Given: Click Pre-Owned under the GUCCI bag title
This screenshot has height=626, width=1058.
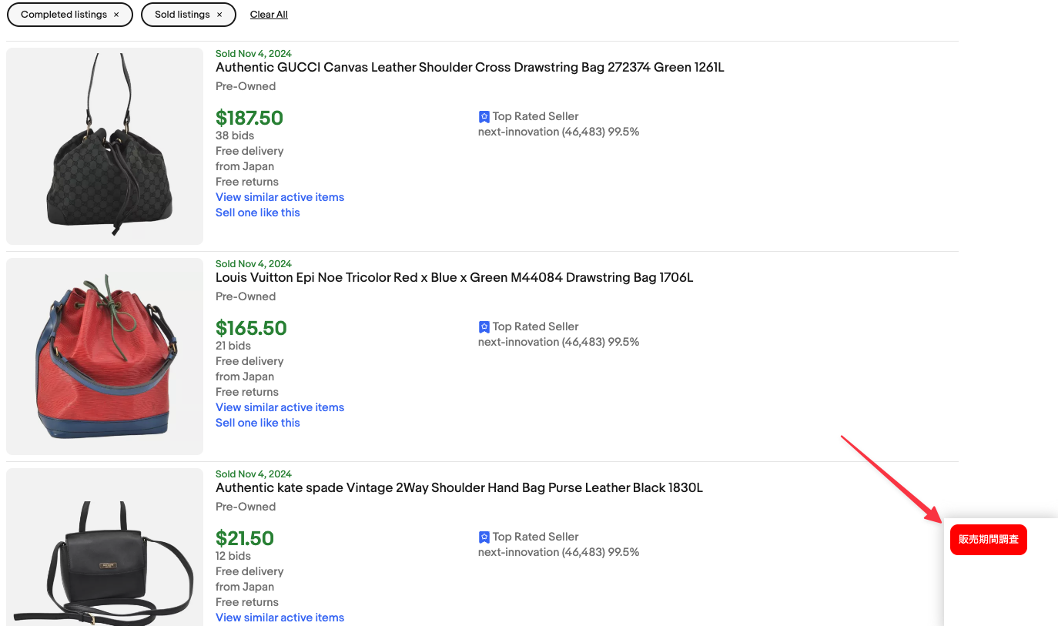Looking at the screenshot, I should coord(246,86).
